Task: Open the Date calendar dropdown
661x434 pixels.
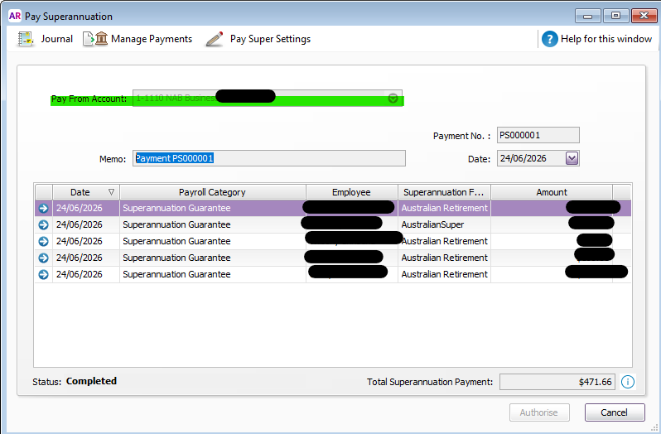Action: (x=572, y=158)
